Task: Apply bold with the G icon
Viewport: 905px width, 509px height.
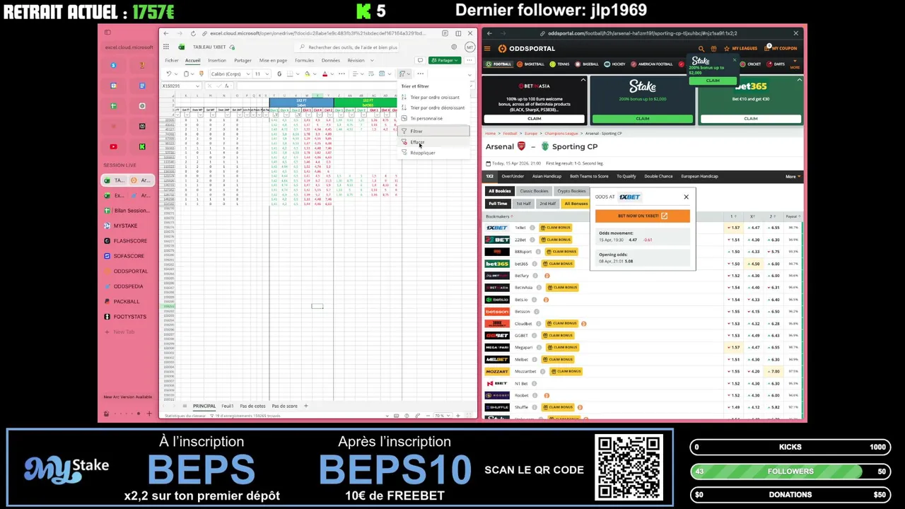Action: pos(279,74)
